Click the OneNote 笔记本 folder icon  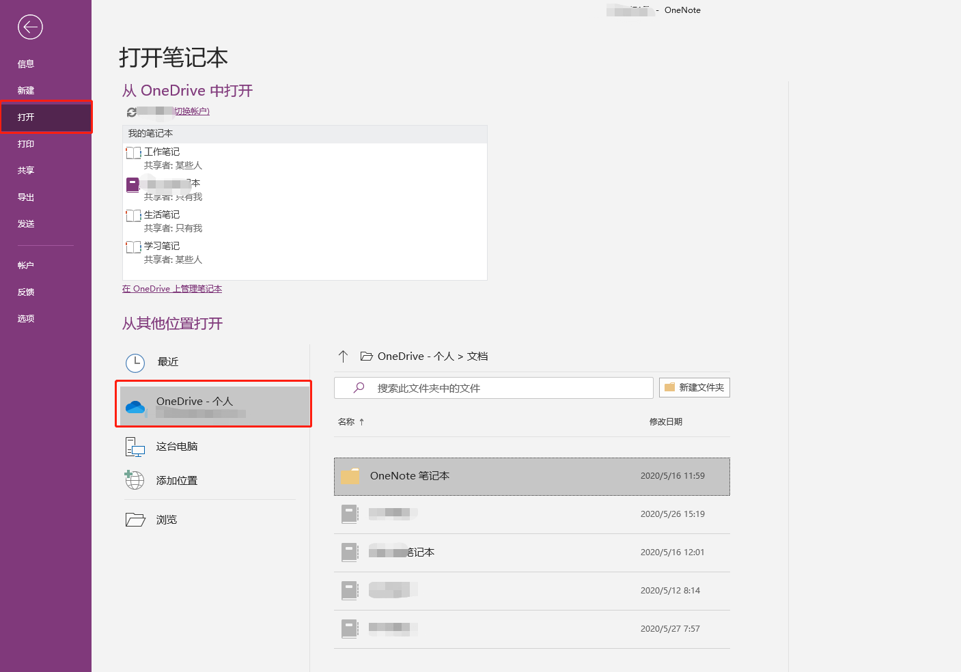[x=350, y=476]
